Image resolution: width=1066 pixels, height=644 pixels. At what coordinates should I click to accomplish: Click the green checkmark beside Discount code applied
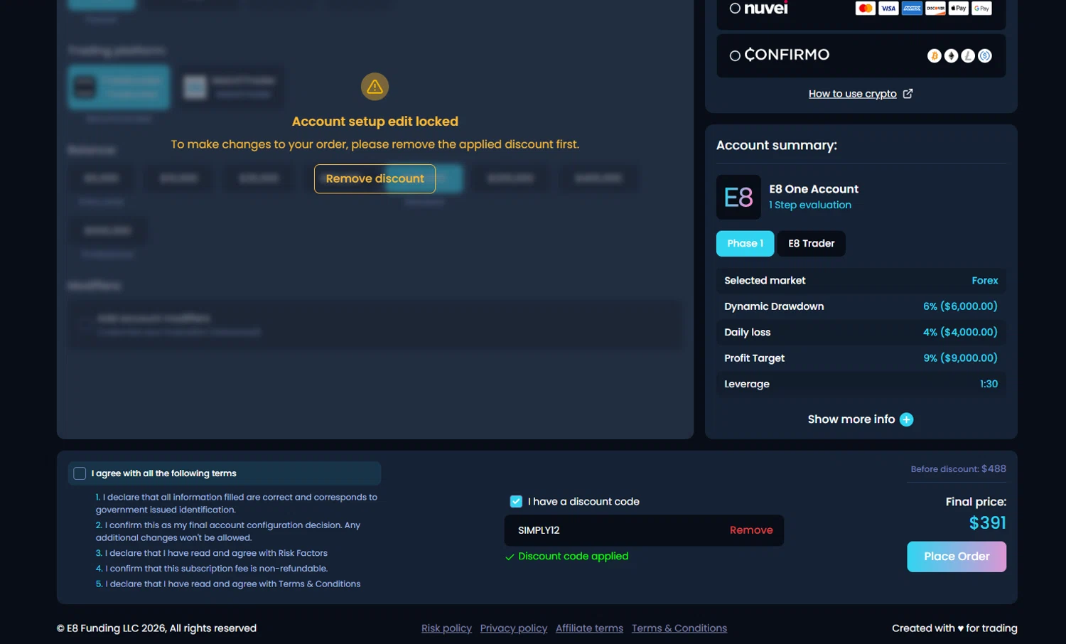[510, 557]
